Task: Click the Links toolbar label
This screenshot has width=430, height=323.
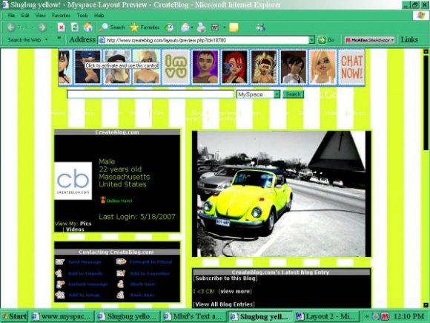Action: tap(409, 39)
